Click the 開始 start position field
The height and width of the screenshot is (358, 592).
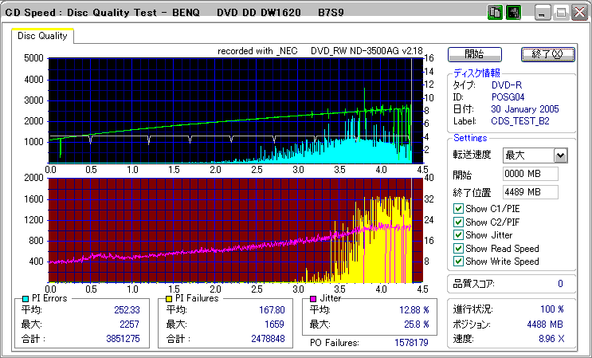tap(530, 174)
